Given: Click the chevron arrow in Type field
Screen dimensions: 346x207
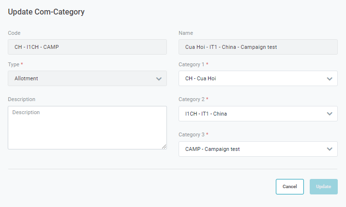Looking at the screenshot, I should 159,78.
